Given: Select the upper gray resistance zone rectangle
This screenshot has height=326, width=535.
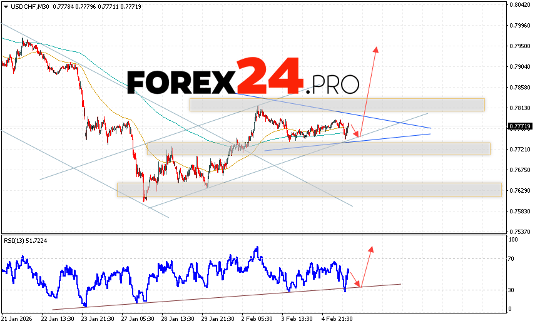Looking at the screenshot, I should point(337,104).
